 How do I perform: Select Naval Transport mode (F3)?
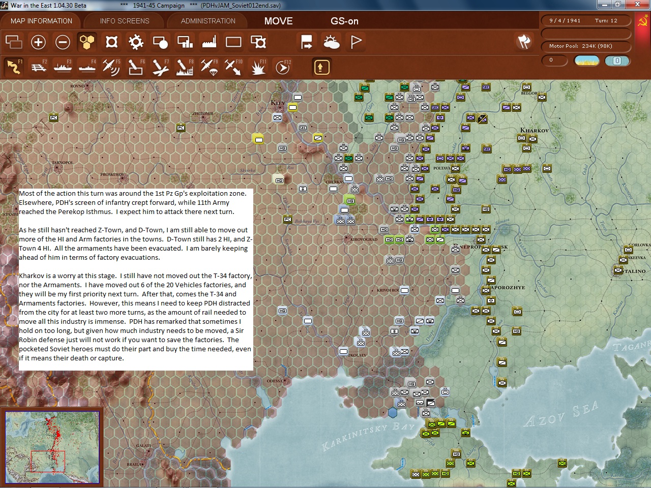[x=63, y=67]
